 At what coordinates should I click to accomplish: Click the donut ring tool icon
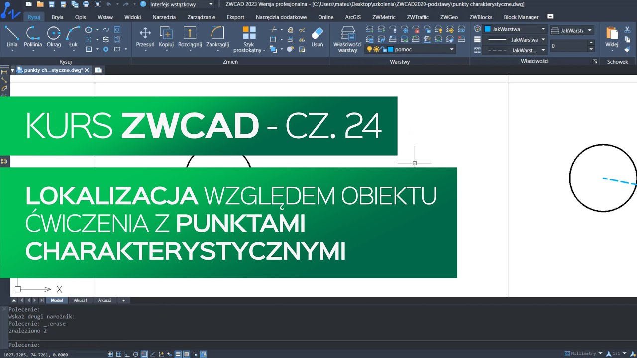point(106,49)
